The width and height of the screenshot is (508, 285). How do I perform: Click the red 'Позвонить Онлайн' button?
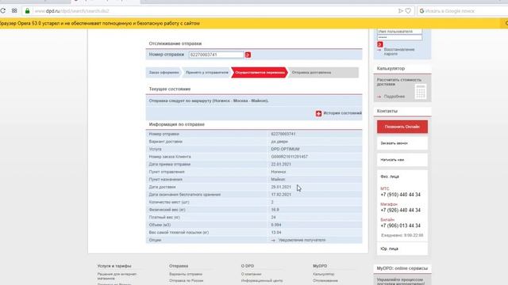coord(402,127)
